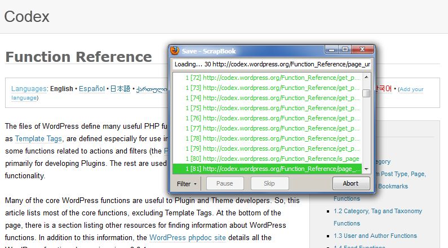The width and height of the screenshot is (448, 248).
Task: Click the Bookmarks contents link
Action: coord(393,186)
